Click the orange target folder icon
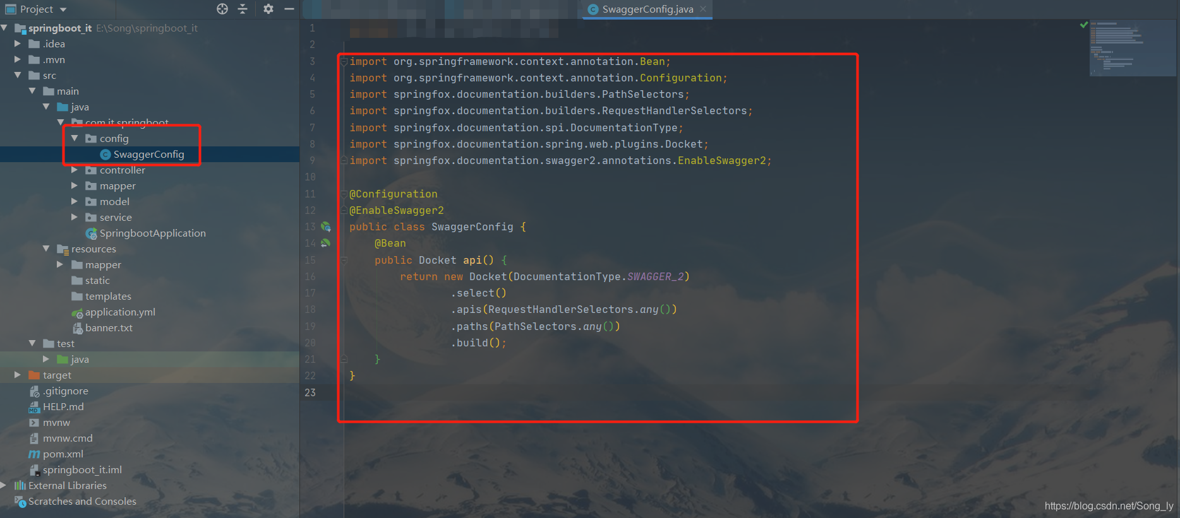The image size is (1180, 518). click(34, 375)
